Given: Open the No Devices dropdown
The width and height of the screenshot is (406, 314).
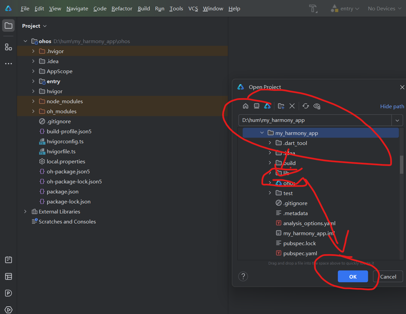Looking at the screenshot, I should (x=384, y=9).
